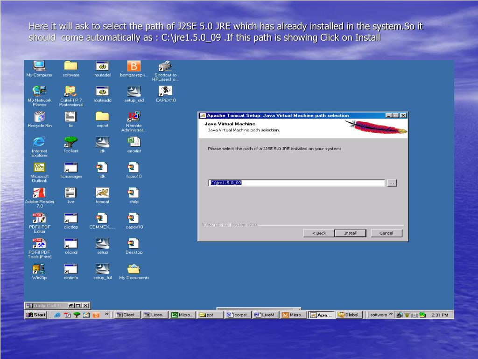
Task: Switch to the LiveM... taskbar button
Action: point(266,315)
